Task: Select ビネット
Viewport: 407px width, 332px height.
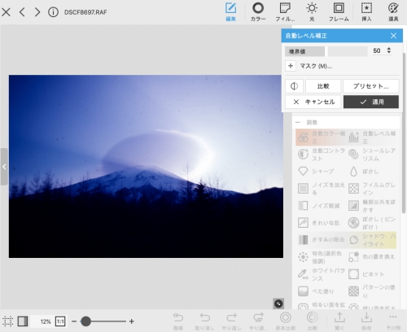Action: pyautogui.click(x=372, y=274)
